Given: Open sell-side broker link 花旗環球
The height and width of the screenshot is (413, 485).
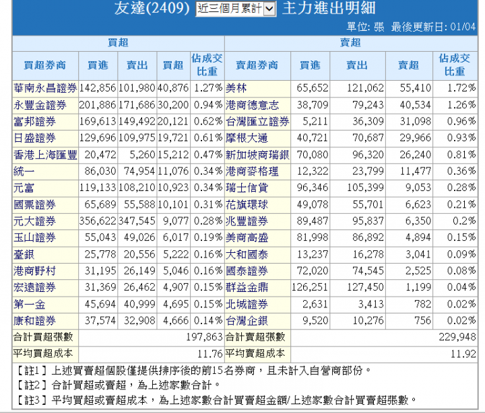Looking at the screenshot, I should 247,204.
